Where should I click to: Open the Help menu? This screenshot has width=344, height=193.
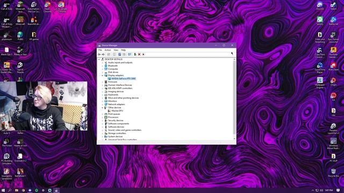[x=123, y=50]
